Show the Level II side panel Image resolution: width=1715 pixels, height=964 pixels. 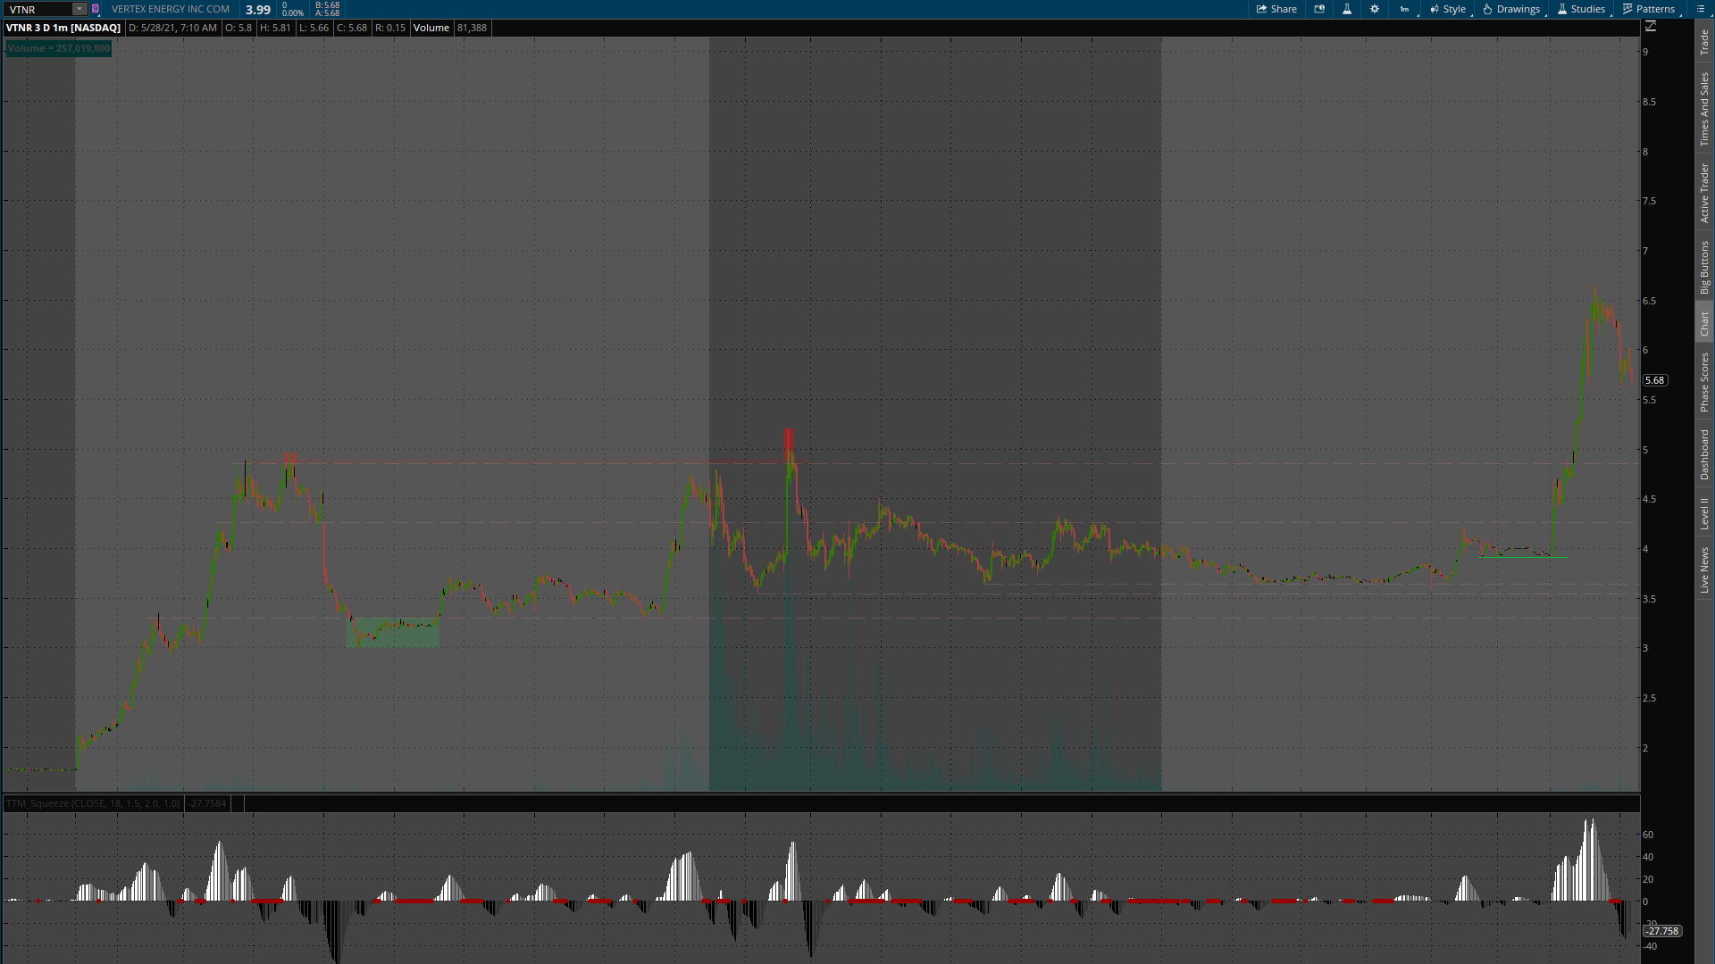point(1704,513)
